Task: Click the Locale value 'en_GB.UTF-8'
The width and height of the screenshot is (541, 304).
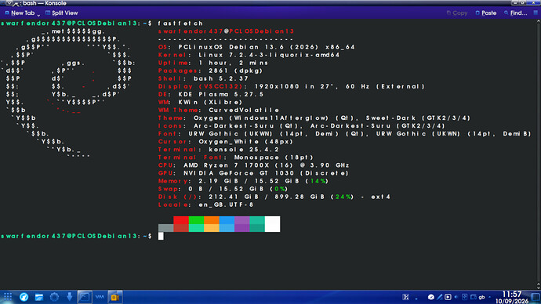Action: (226, 204)
